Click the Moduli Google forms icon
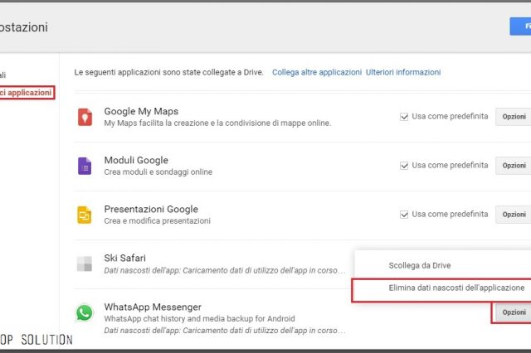This screenshot has width=531, height=353. [x=85, y=167]
